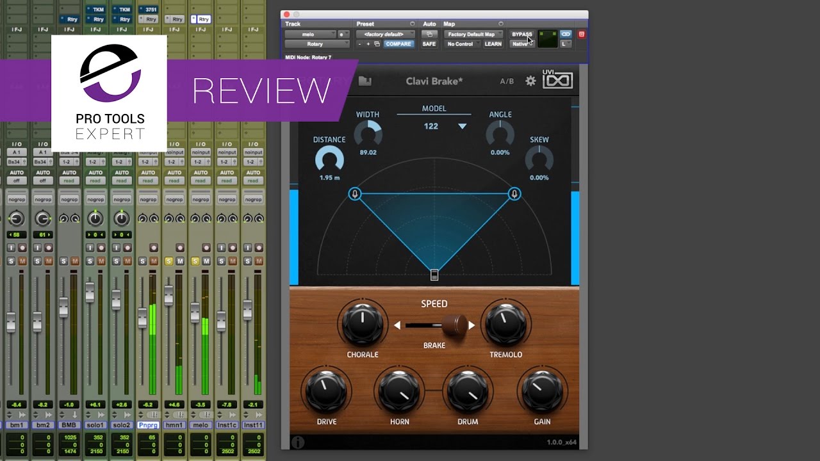Open the track selector showing melo
The width and height of the screenshot is (820, 461).
pyautogui.click(x=311, y=34)
